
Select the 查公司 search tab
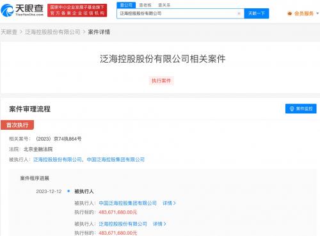coord(126,5)
